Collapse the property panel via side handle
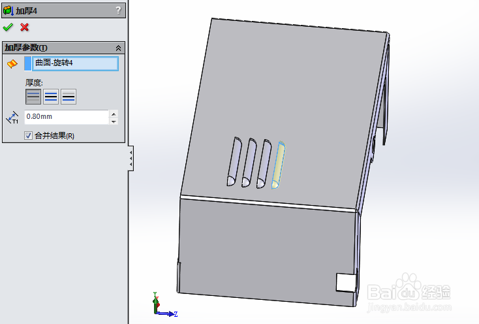 click(x=131, y=158)
